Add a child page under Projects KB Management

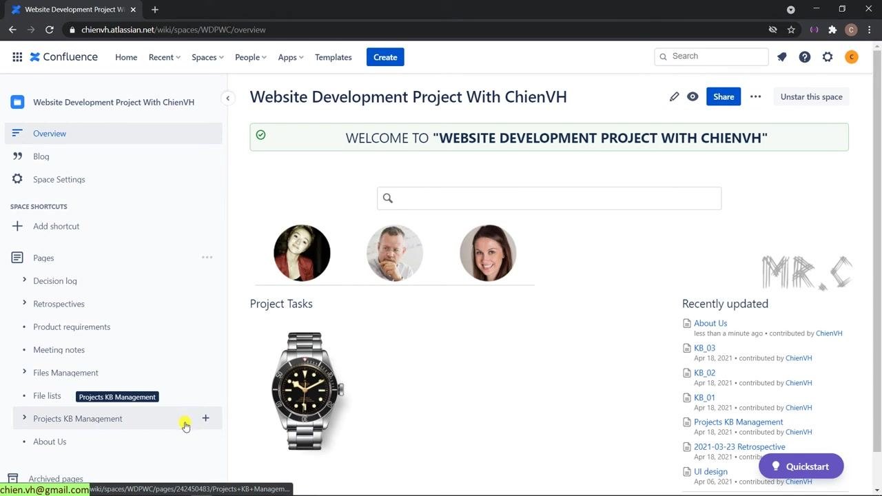click(205, 418)
